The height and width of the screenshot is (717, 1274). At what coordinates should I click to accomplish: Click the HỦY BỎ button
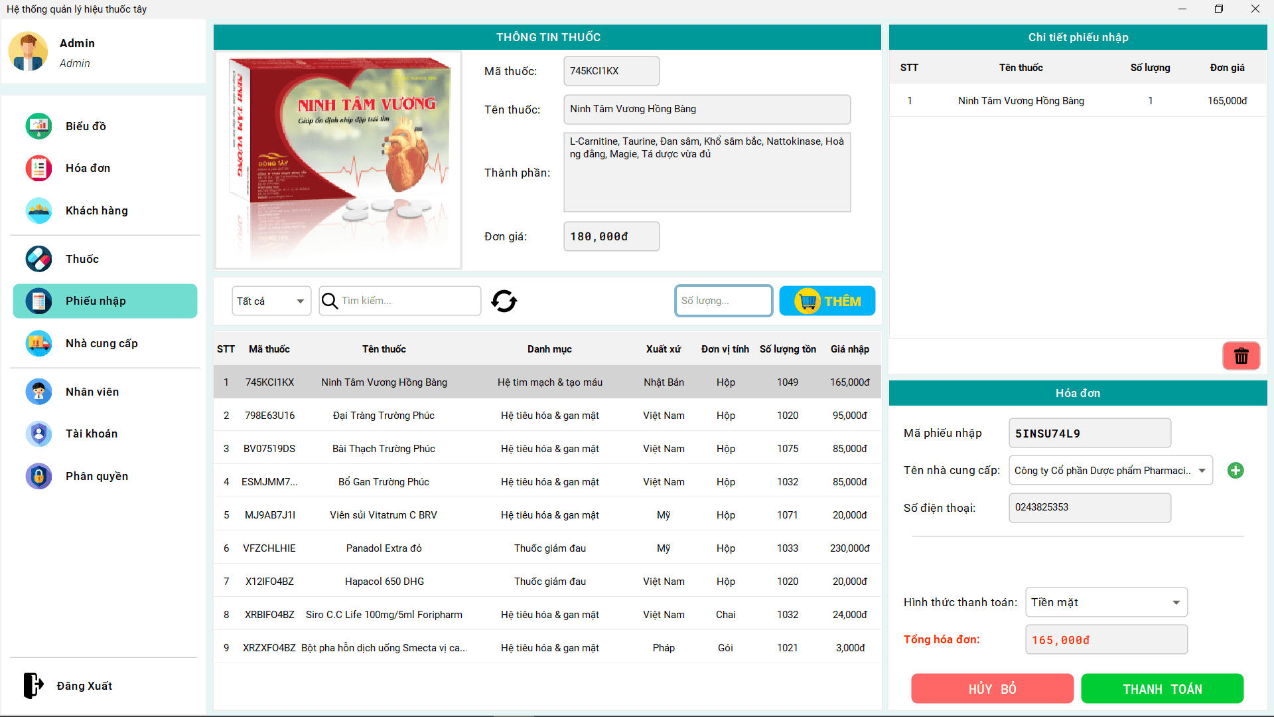(x=992, y=688)
